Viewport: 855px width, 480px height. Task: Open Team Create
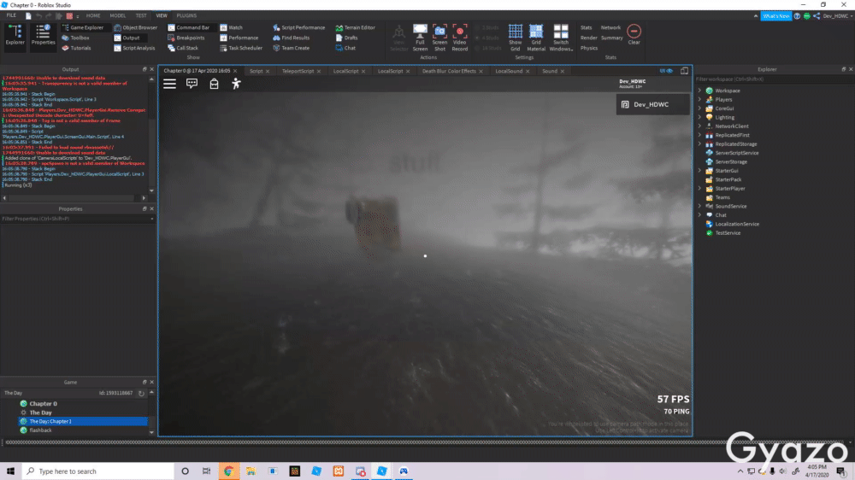pyautogui.click(x=292, y=48)
